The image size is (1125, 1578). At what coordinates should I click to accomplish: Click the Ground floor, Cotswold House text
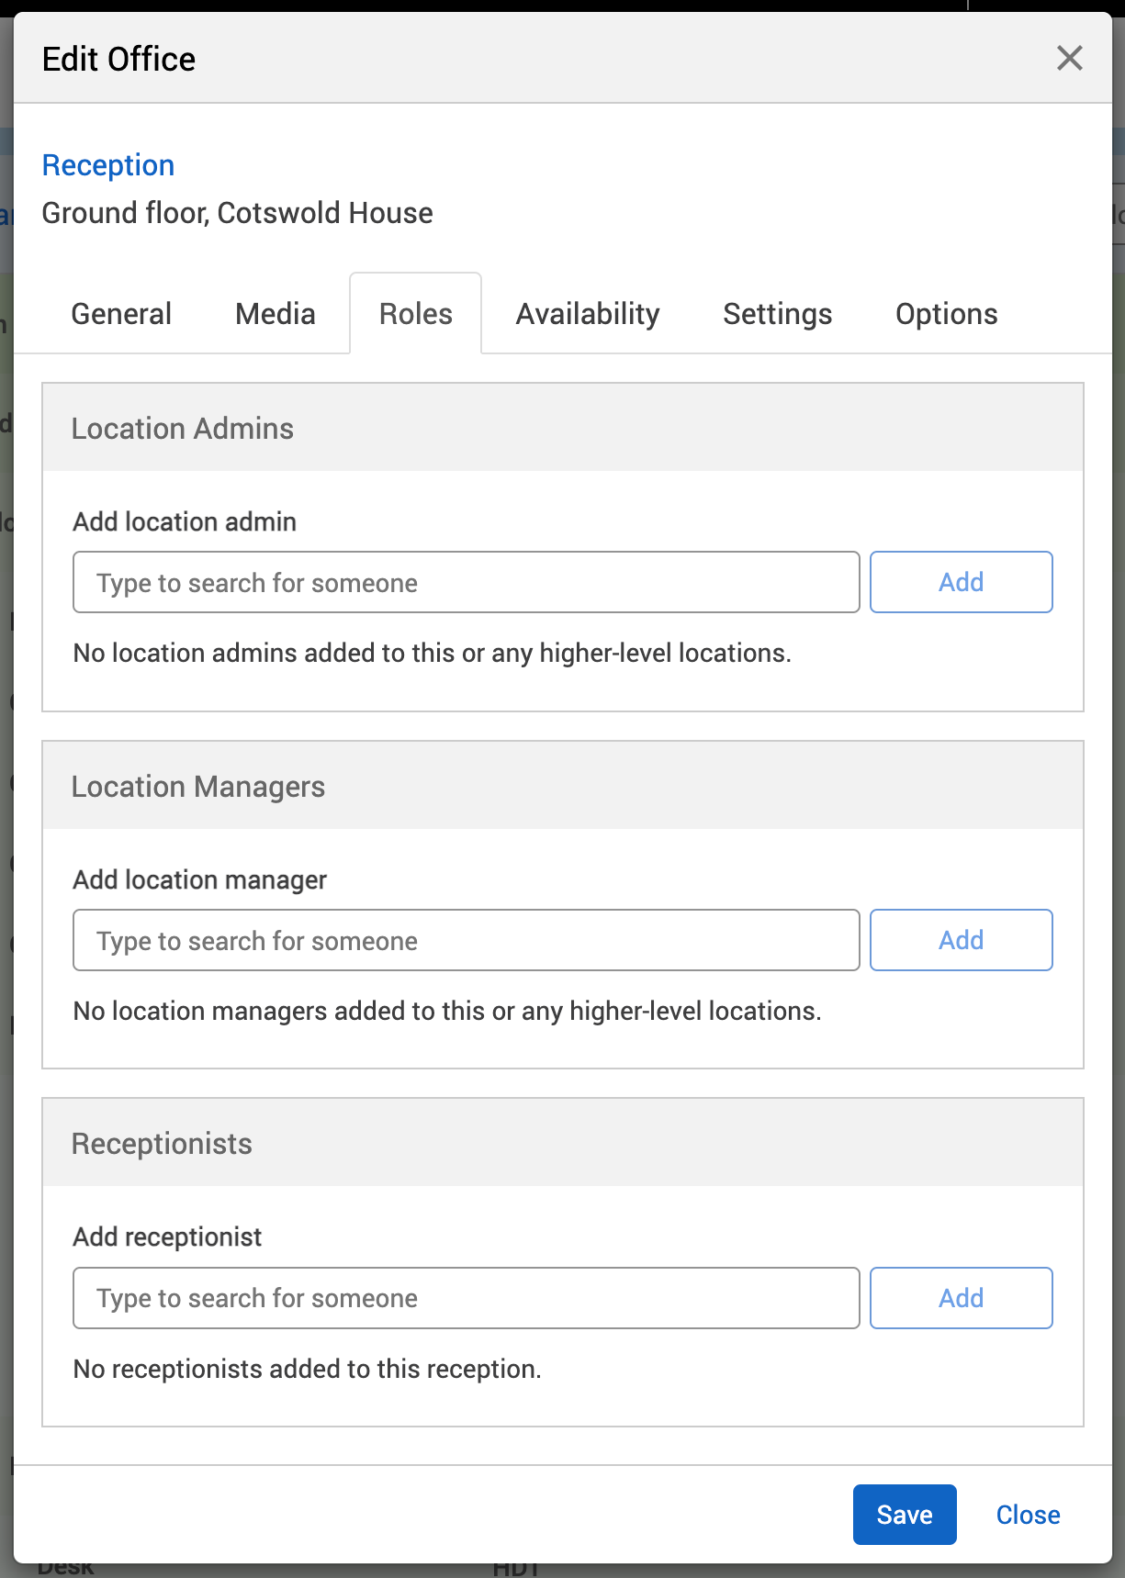[237, 213]
